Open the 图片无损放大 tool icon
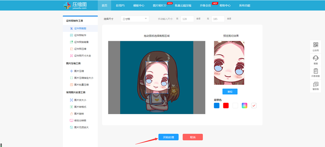The image size is (325, 147). click(71, 128)
